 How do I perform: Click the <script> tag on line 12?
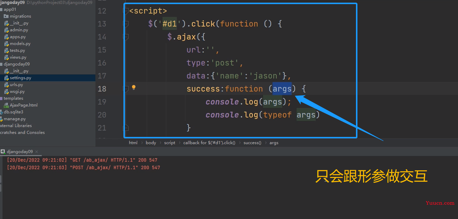click(x=148, y=11)
